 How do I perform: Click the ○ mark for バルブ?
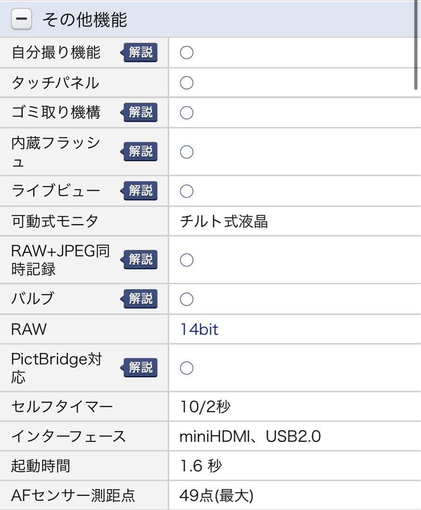coord(186,298)
